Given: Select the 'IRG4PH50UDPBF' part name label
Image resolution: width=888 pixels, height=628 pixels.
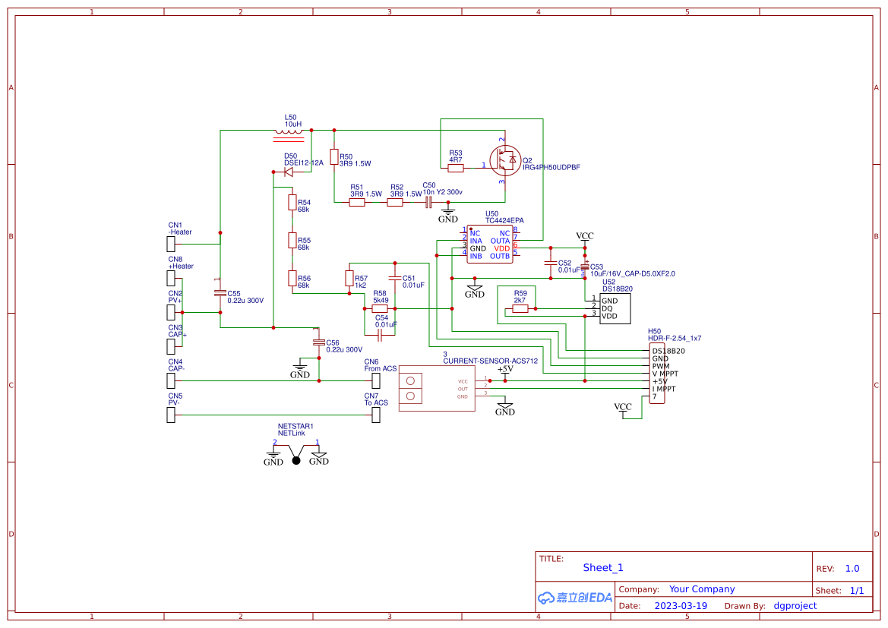Looking at the screenshot, I should [551, 168].
